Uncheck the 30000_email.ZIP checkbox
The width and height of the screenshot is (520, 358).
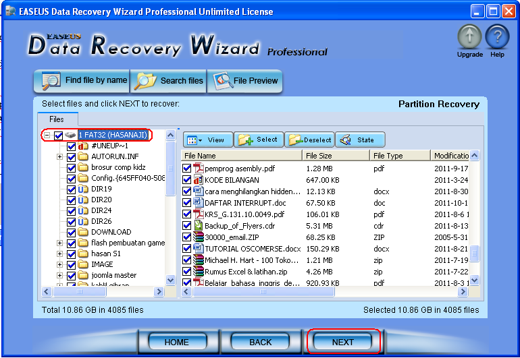(x=186, y=237)
